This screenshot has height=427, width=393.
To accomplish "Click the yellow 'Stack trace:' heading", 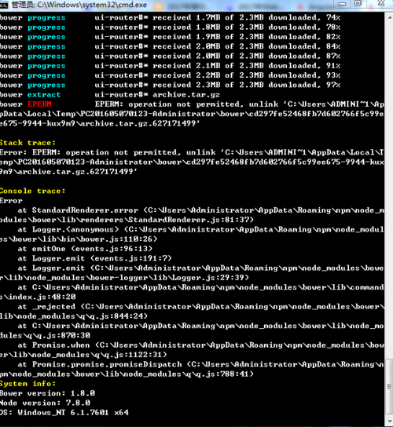I will [x=28, y=143].
